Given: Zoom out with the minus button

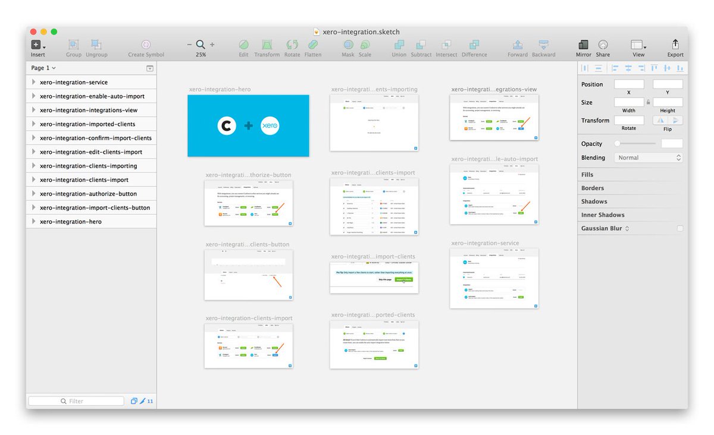Looking at the screenshot, I should 190,45.
